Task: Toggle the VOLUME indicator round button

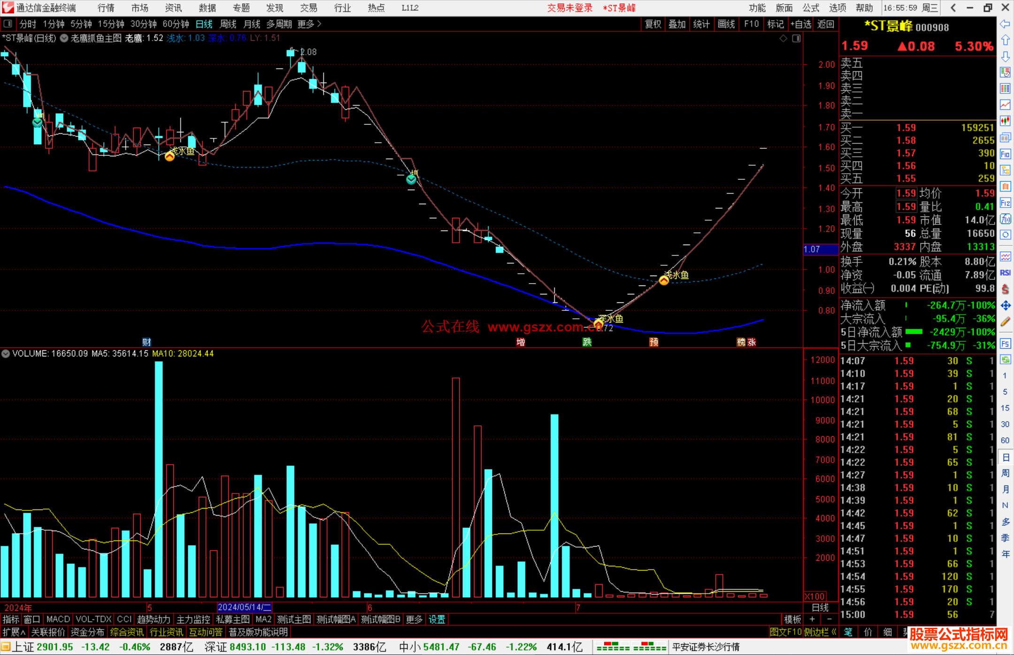Action: tap(6, 354)
